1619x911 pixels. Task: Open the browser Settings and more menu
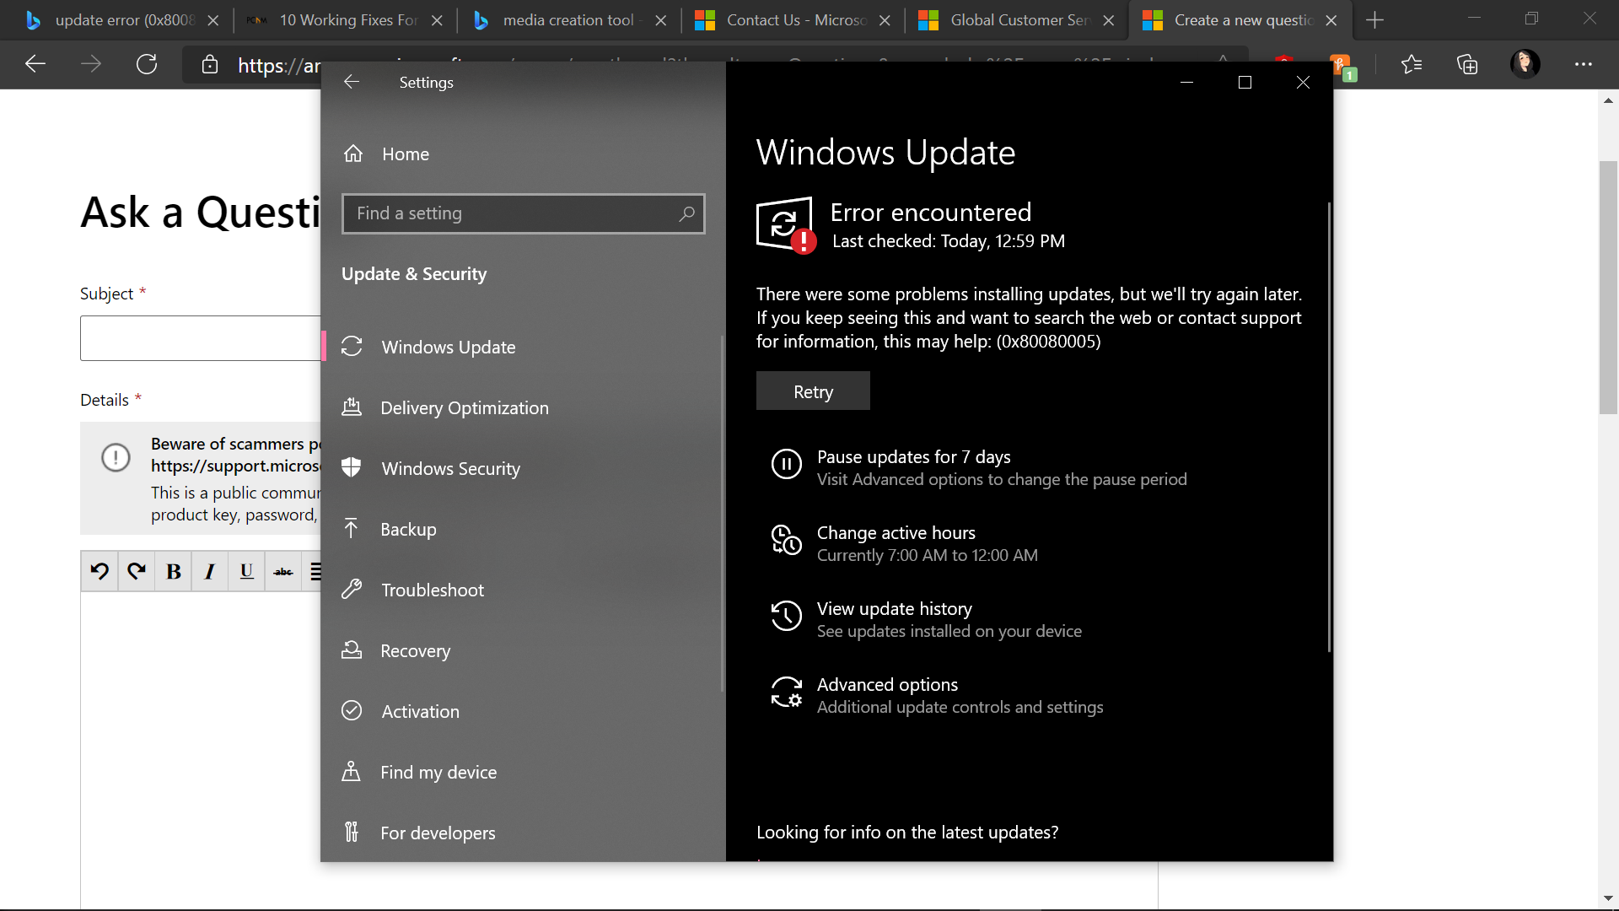point(1584,64)
